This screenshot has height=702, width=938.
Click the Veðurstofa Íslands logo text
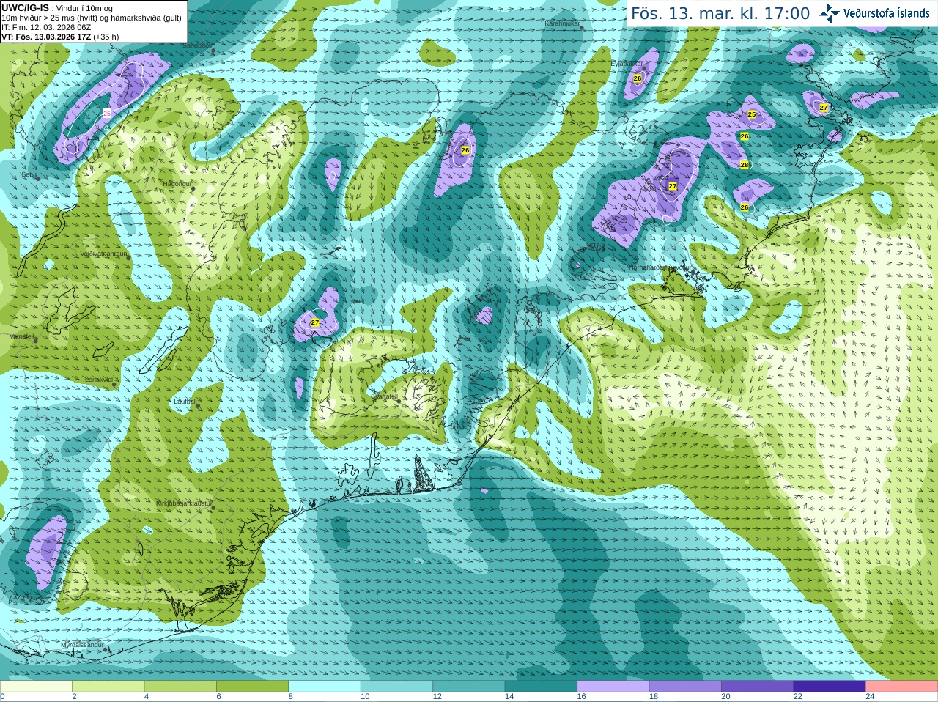pyautogui.click(x=886, y=13)
